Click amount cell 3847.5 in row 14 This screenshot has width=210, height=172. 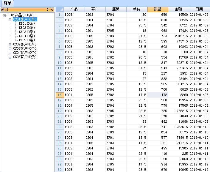(x=178, y=84)
